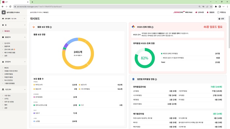Open arrow link next to MSDS 등록 현황
The image size is (230, 129).
152,27
